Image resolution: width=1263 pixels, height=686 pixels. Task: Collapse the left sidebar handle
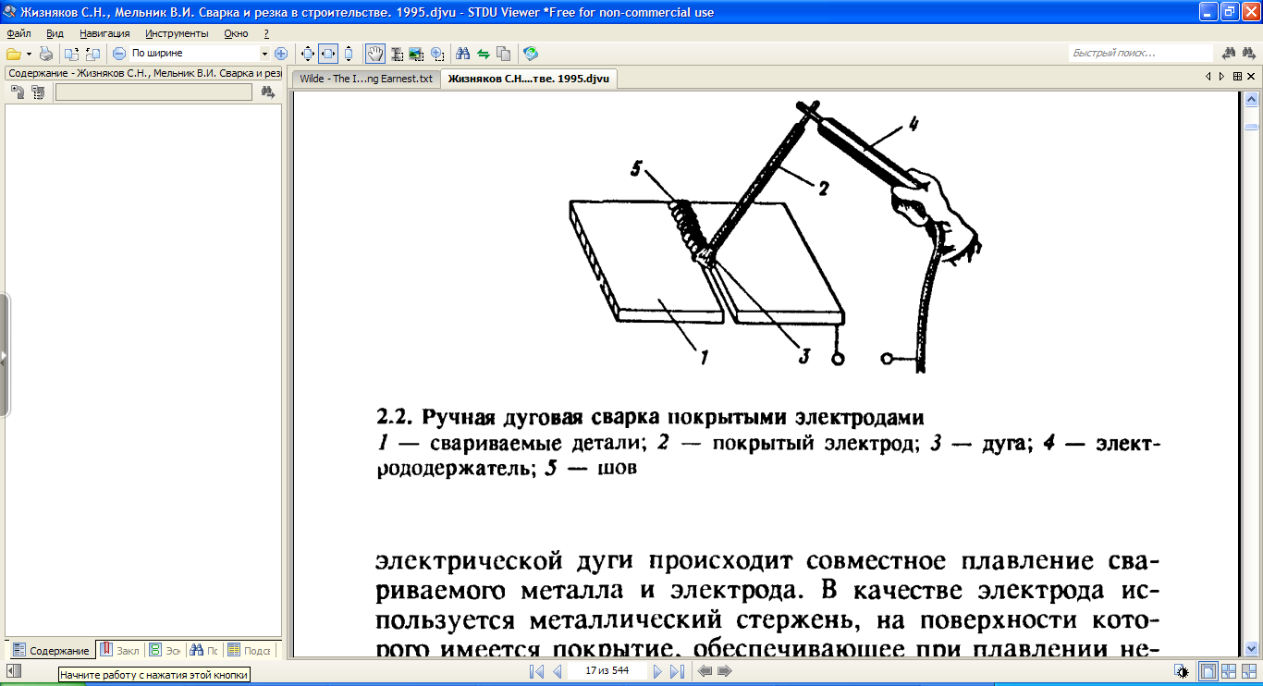pos(4,356)
